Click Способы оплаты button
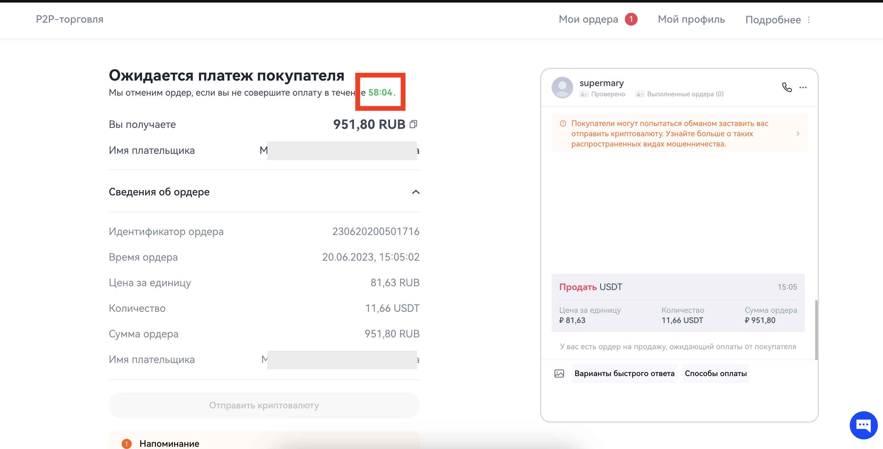 point(716,373)
